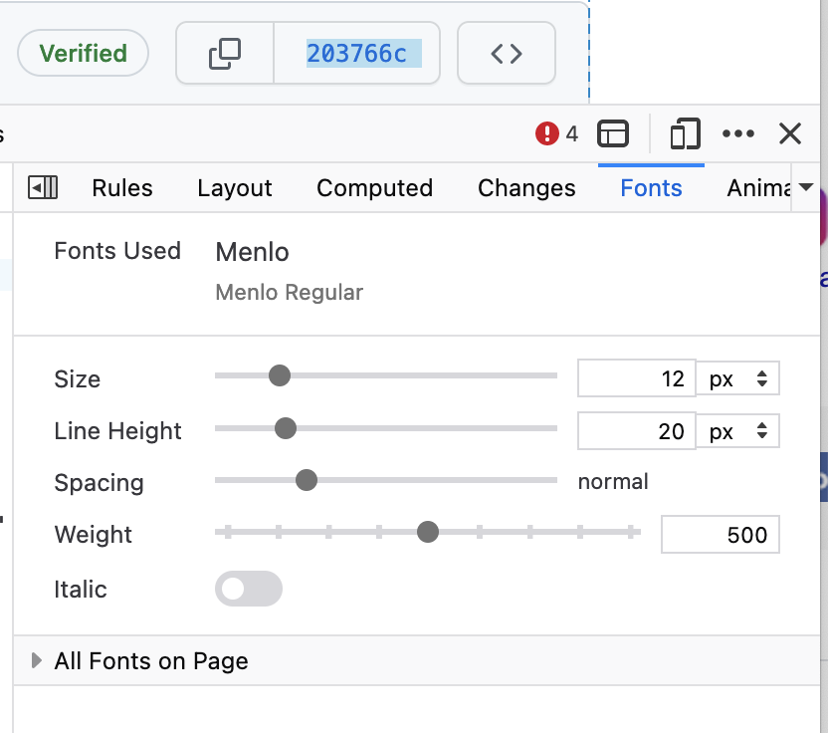The width and height of the screenshot is (828, 733).
Task: Open the DevTools dock layout icon
Action: coord(613,133)
